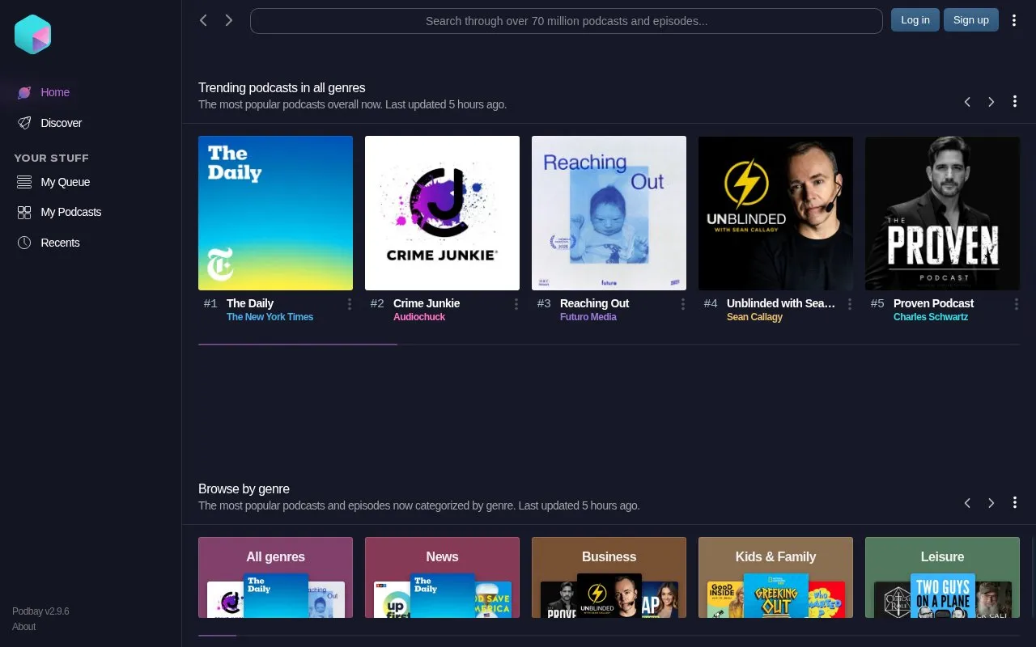
Task: Select the Business genre card
Action: click(609, 577)
